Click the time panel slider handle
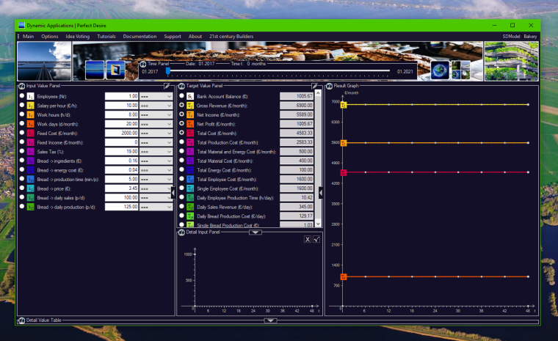The image size is (558, 341). pyautogui.click(x=168, y=71)
